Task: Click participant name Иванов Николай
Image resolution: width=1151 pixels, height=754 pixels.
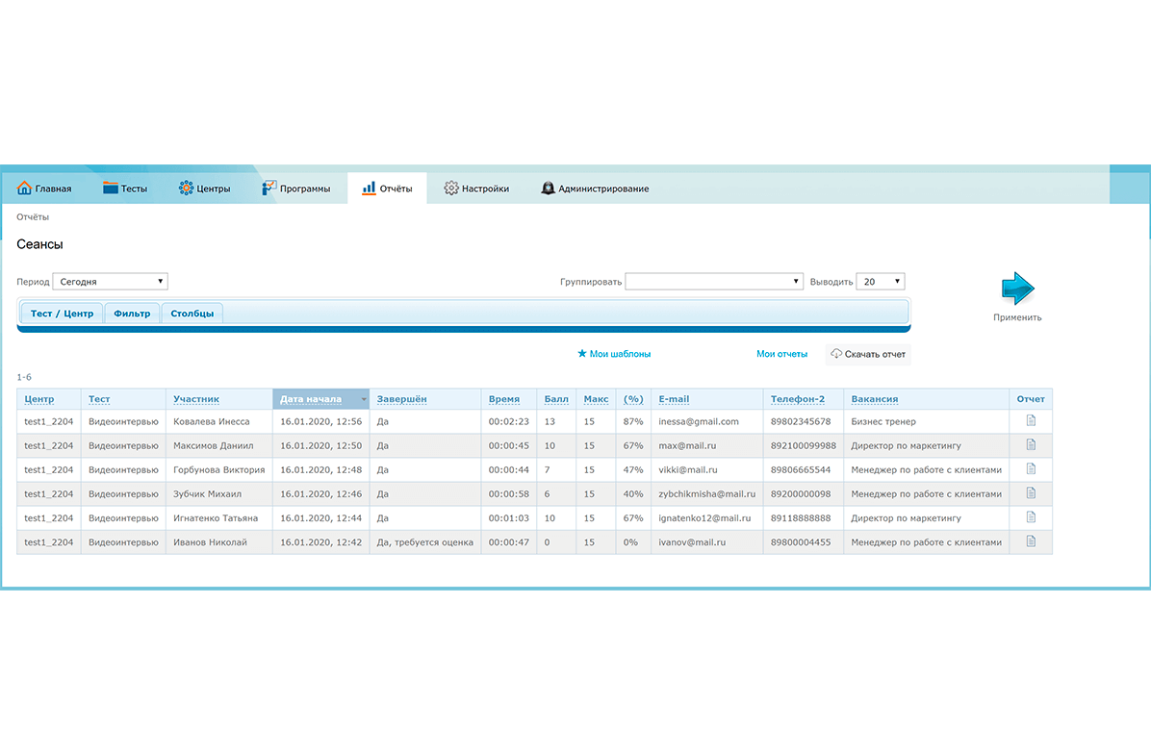Action: 210,542
